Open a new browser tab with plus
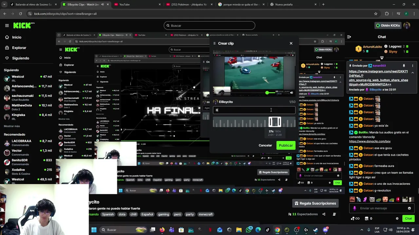Viewport: 419px width, 235px height. [323, 4]
